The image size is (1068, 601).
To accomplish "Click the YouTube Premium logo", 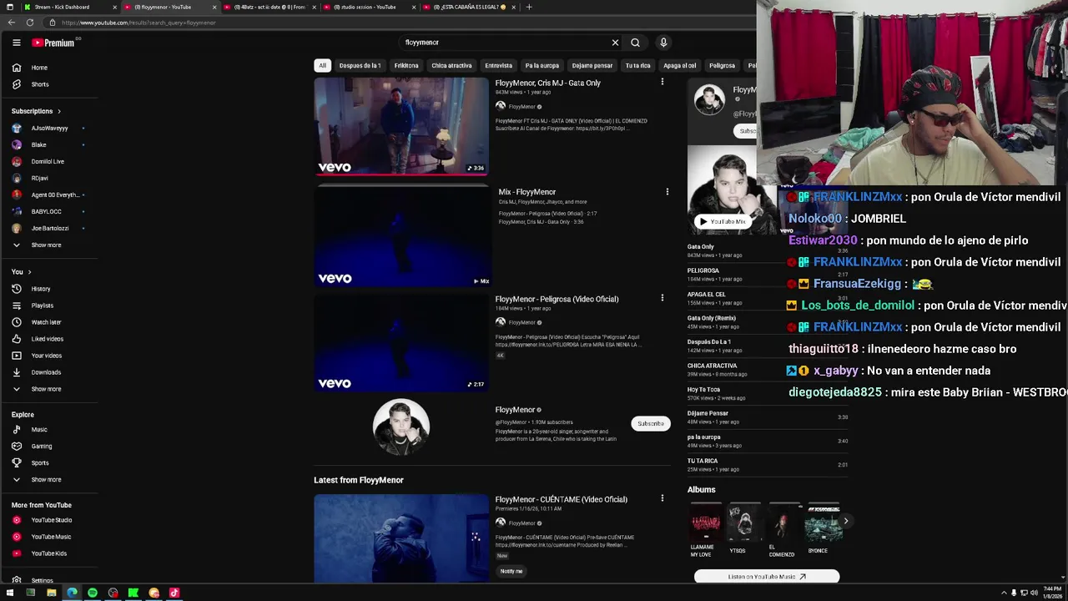I will point(54,43).
